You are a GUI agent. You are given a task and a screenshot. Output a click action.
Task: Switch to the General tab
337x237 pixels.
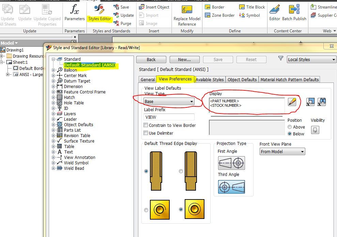(x=148, y=79)
